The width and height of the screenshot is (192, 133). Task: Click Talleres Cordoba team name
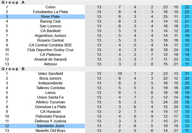[x=50, y=88]
